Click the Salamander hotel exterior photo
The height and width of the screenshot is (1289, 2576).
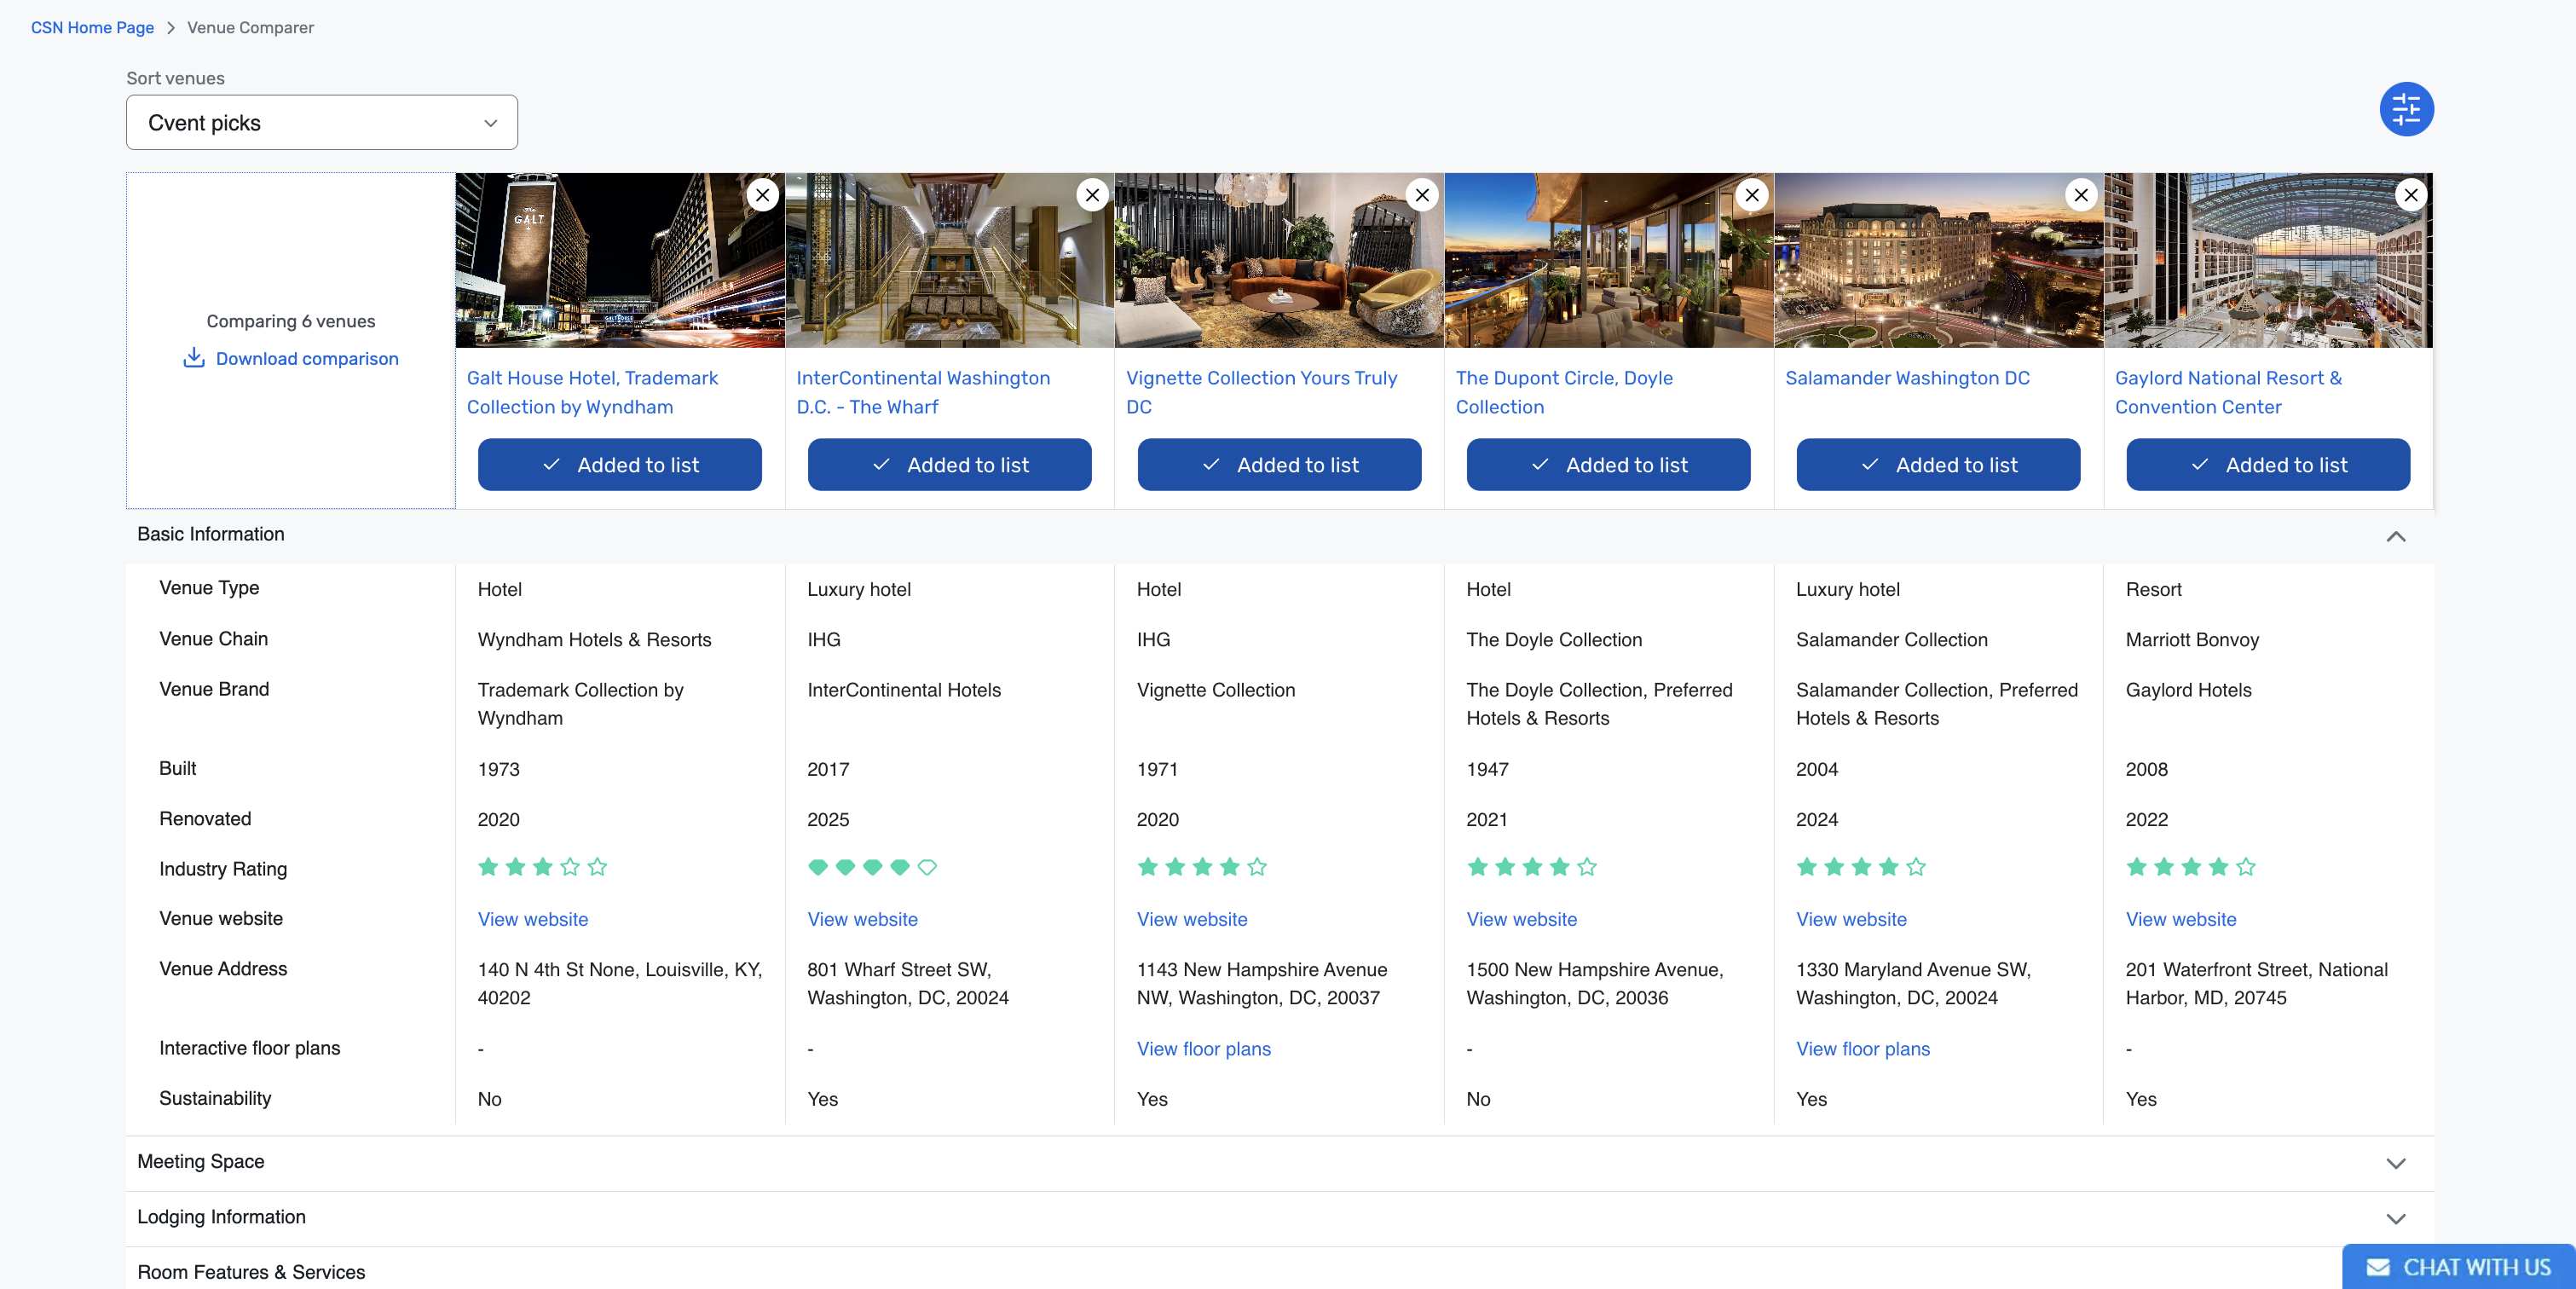point(1938,260)
